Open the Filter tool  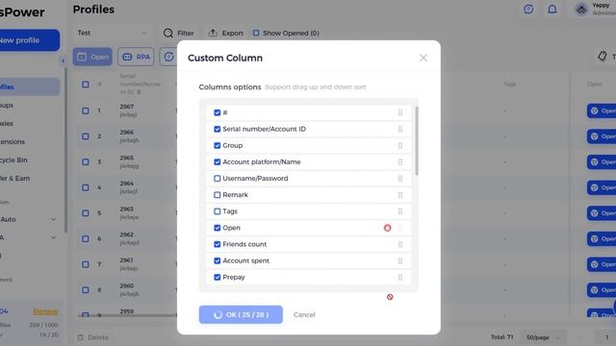click(x=179, y=33)
